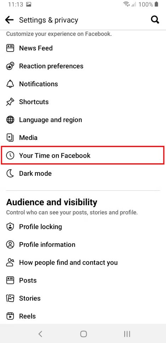The height and width of the screenshot is (343, 166).
Task: Tap the clock icon for Your Time
Action: [10, 156]
